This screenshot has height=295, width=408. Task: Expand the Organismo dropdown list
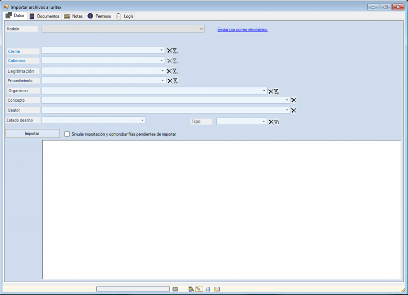[264, 91]
